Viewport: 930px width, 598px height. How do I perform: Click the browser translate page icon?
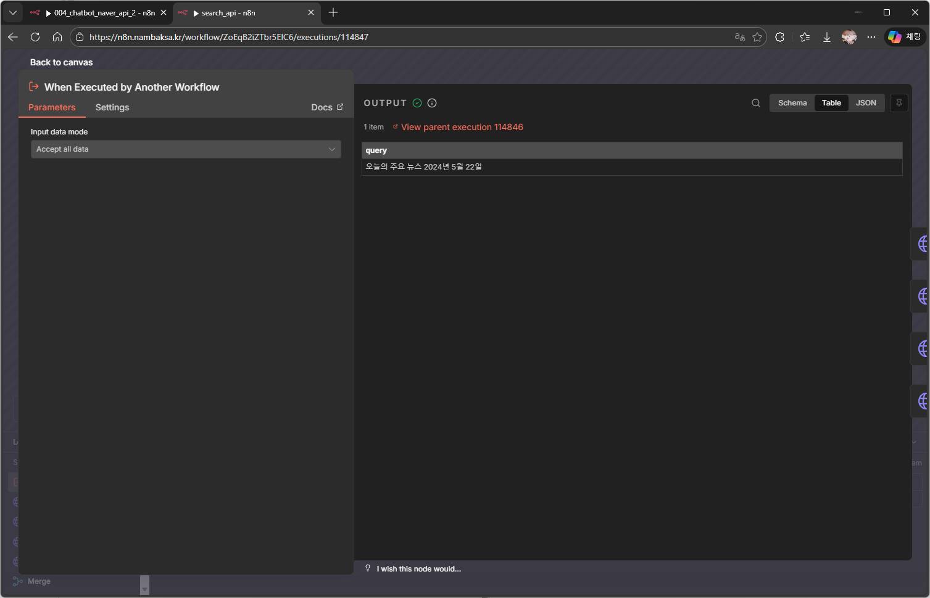tap(739, 37)
